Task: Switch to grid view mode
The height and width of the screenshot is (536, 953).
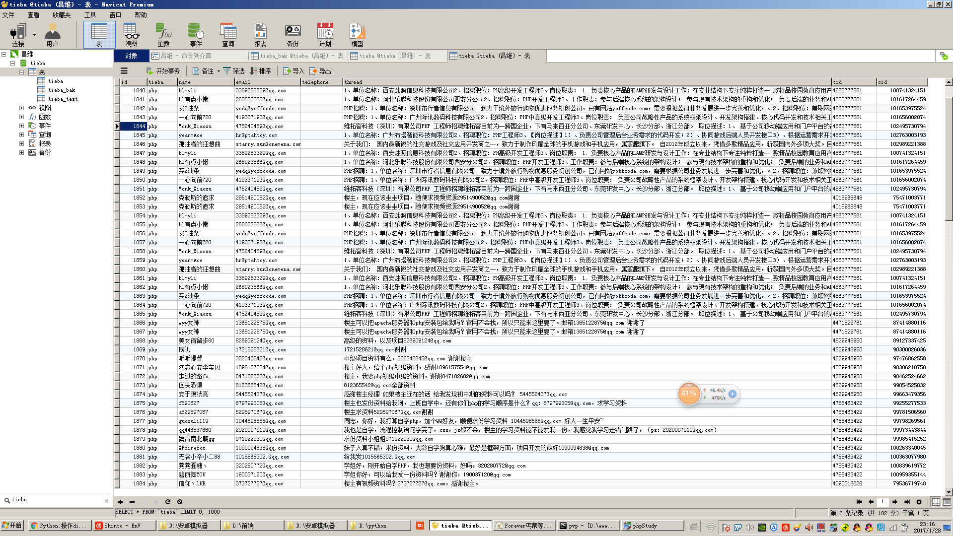Action: click(x=936, y=502)
